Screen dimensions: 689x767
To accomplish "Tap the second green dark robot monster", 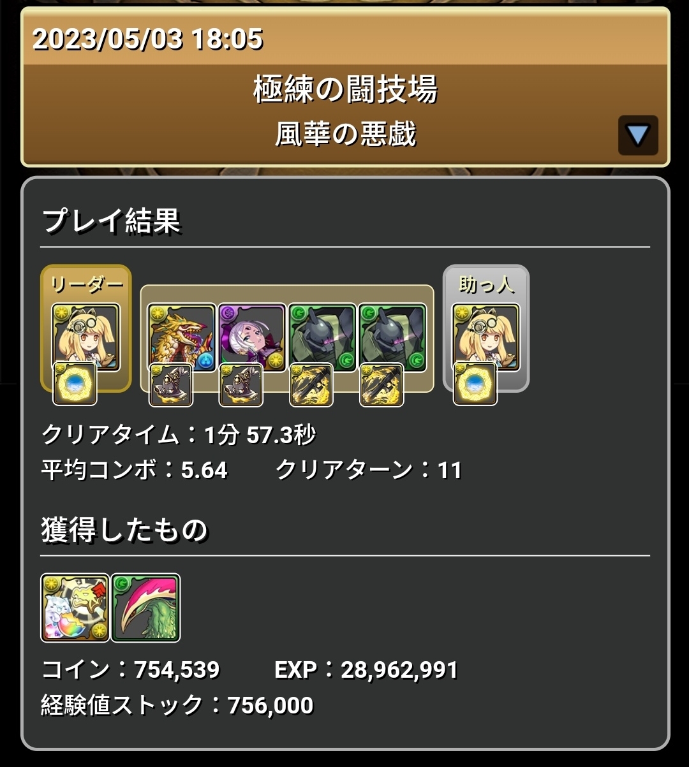I will (x=392, y=337).
